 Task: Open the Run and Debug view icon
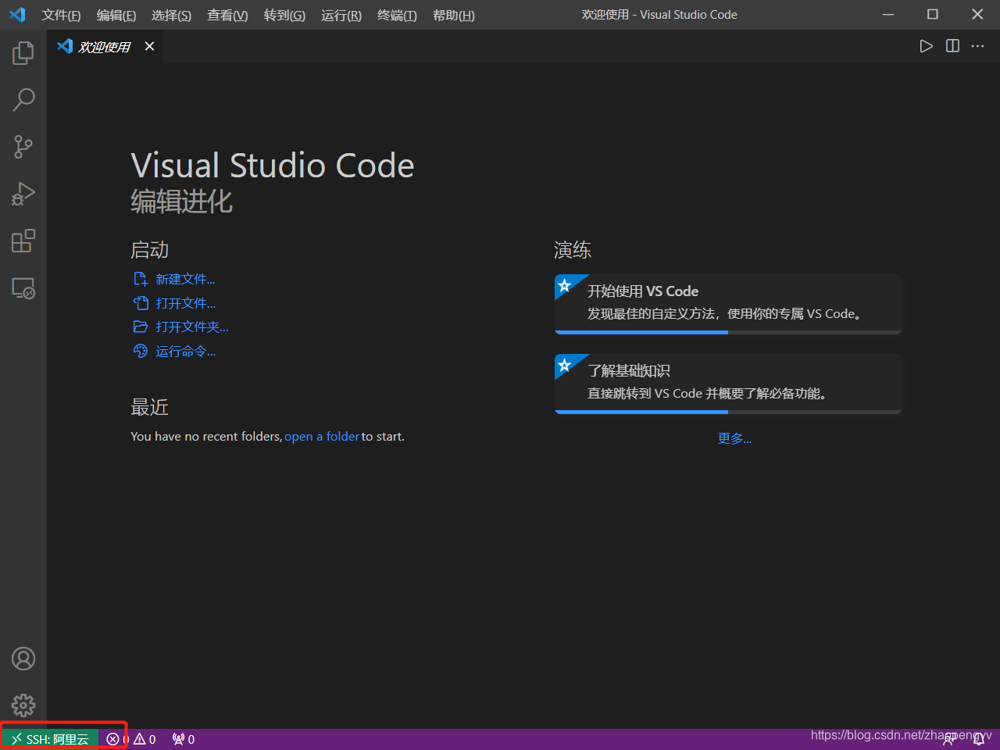coord(23,194)
